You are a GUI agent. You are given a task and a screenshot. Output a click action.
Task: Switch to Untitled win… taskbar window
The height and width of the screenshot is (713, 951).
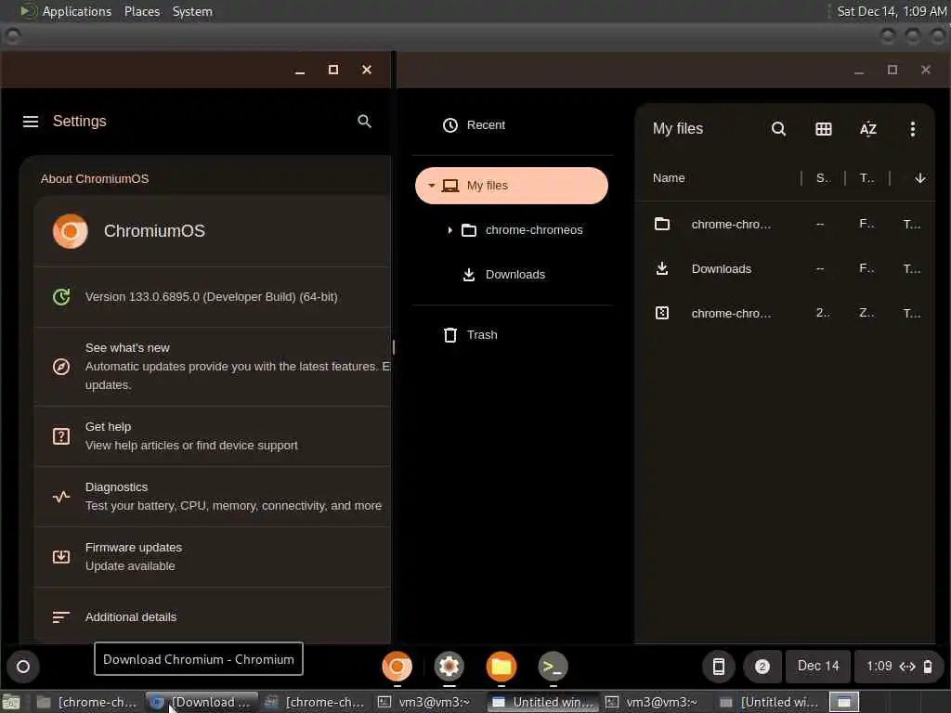pyautogui.click(x=542, y=702)
